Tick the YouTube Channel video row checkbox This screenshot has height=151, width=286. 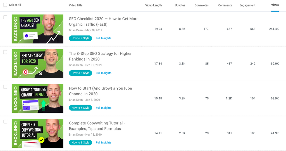click(5, 87)
